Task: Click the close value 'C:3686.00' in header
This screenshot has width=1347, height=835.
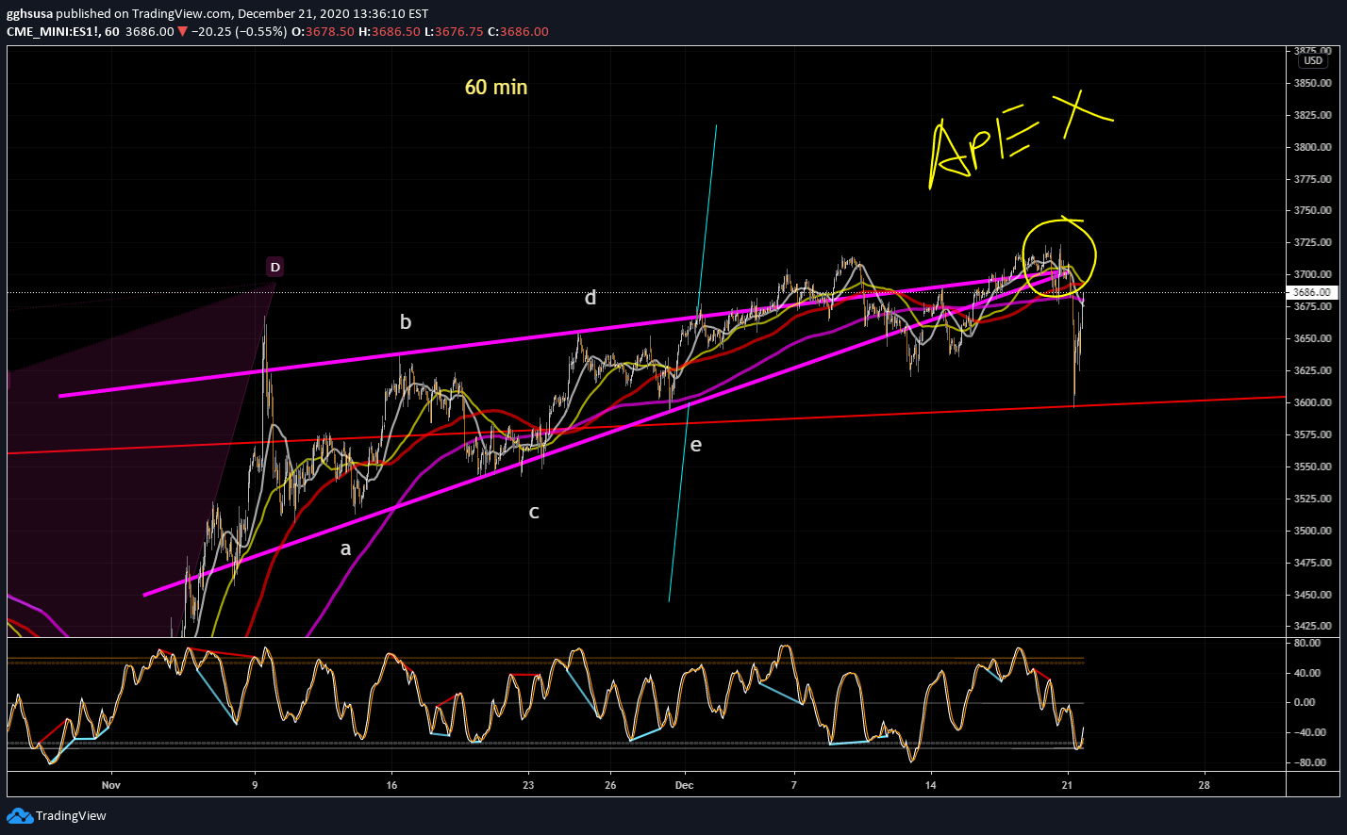Action: point(517,31)
